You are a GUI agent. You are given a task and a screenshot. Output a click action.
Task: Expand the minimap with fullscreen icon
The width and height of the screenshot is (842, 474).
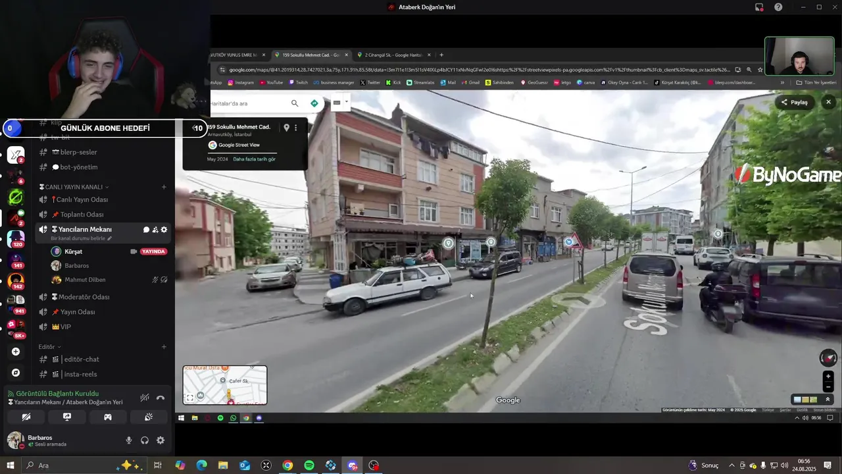pos(190,398)
